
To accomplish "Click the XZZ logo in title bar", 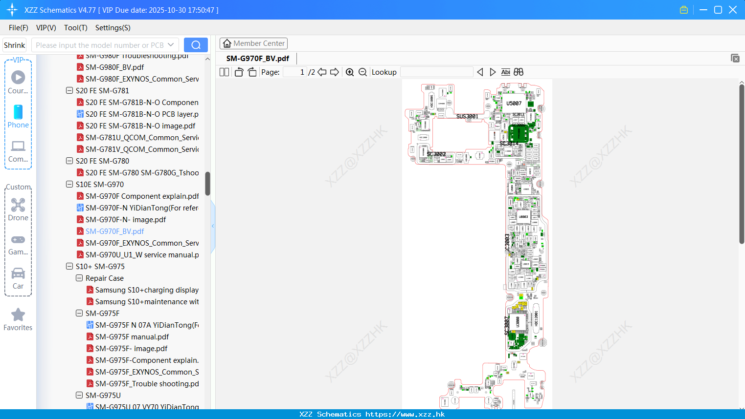I will pos(12,10).
